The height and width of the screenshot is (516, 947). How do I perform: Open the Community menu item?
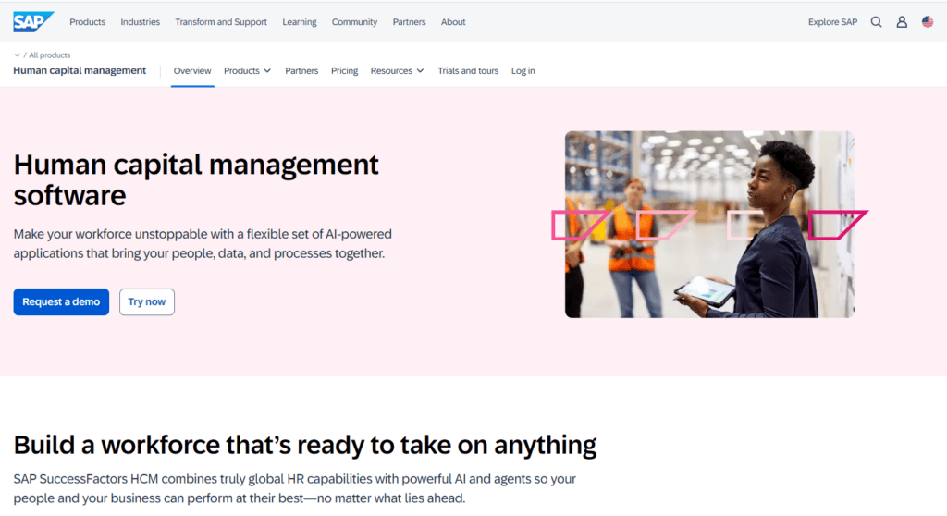tap(354, 22)
